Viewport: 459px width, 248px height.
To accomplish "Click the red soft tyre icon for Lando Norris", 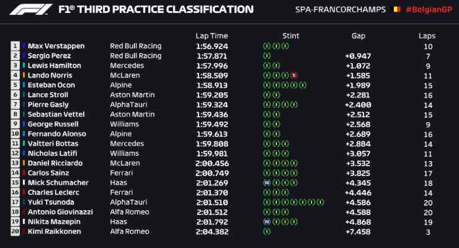I will (294, 76).
